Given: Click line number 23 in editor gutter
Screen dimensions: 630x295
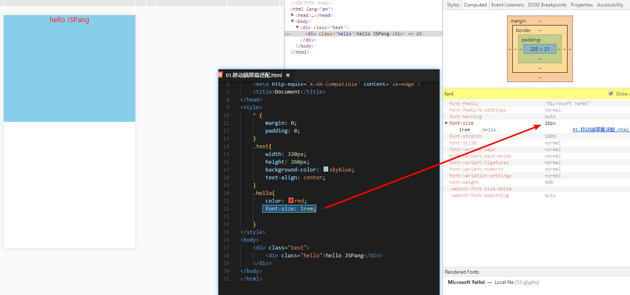Looking at the screenshot, I should 226,216.
